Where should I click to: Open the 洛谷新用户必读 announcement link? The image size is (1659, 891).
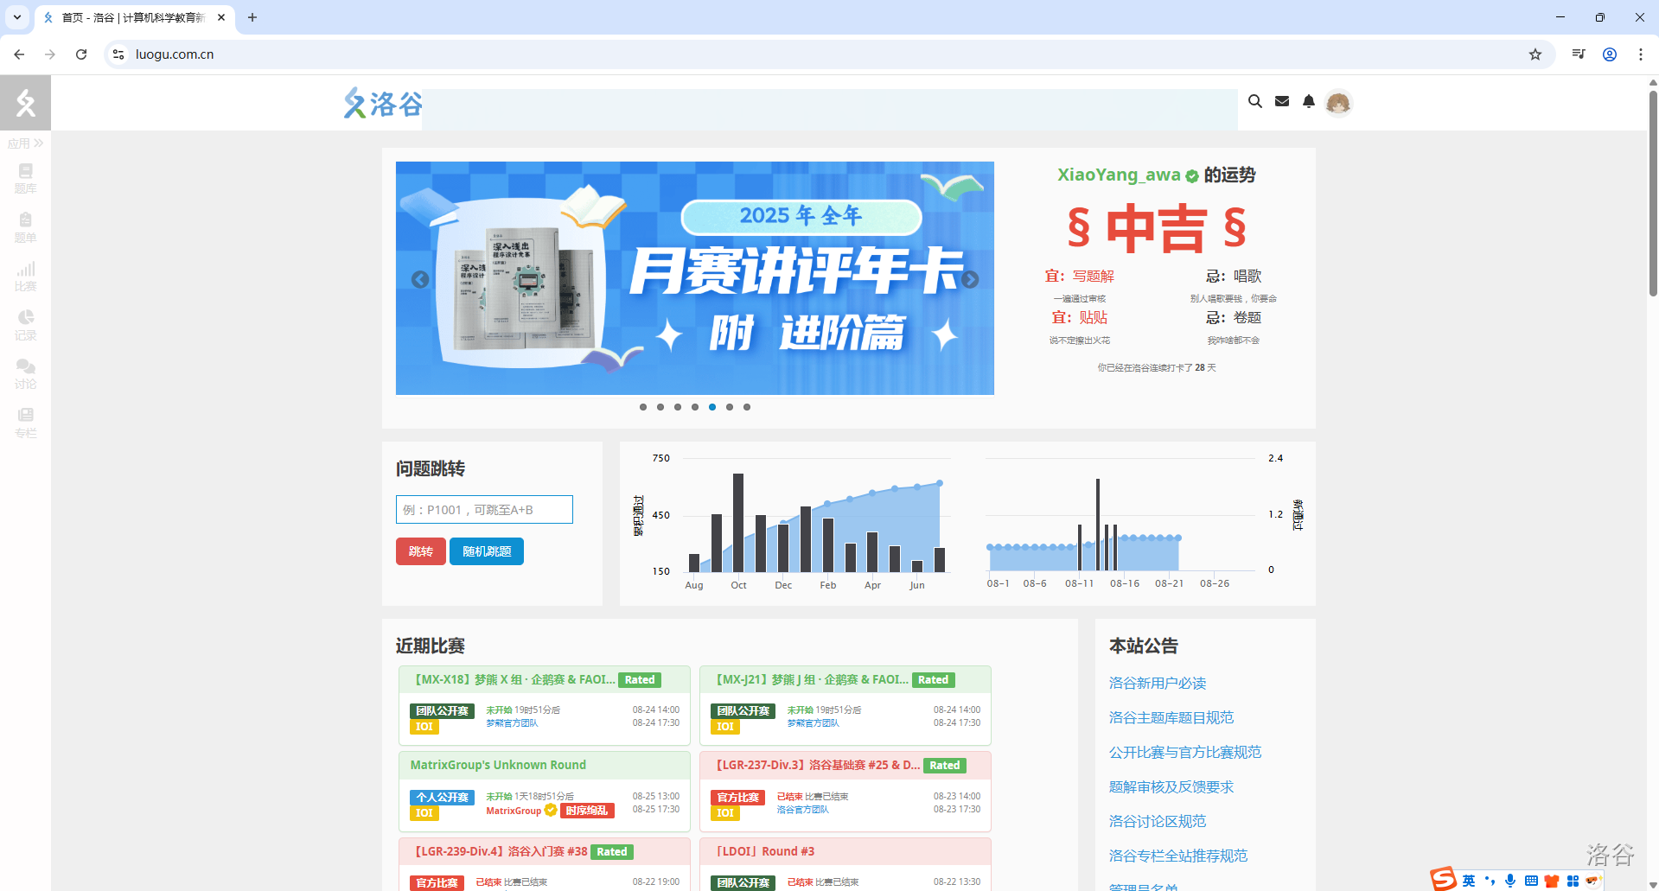pyautogui.click(x=1157, y=683)
